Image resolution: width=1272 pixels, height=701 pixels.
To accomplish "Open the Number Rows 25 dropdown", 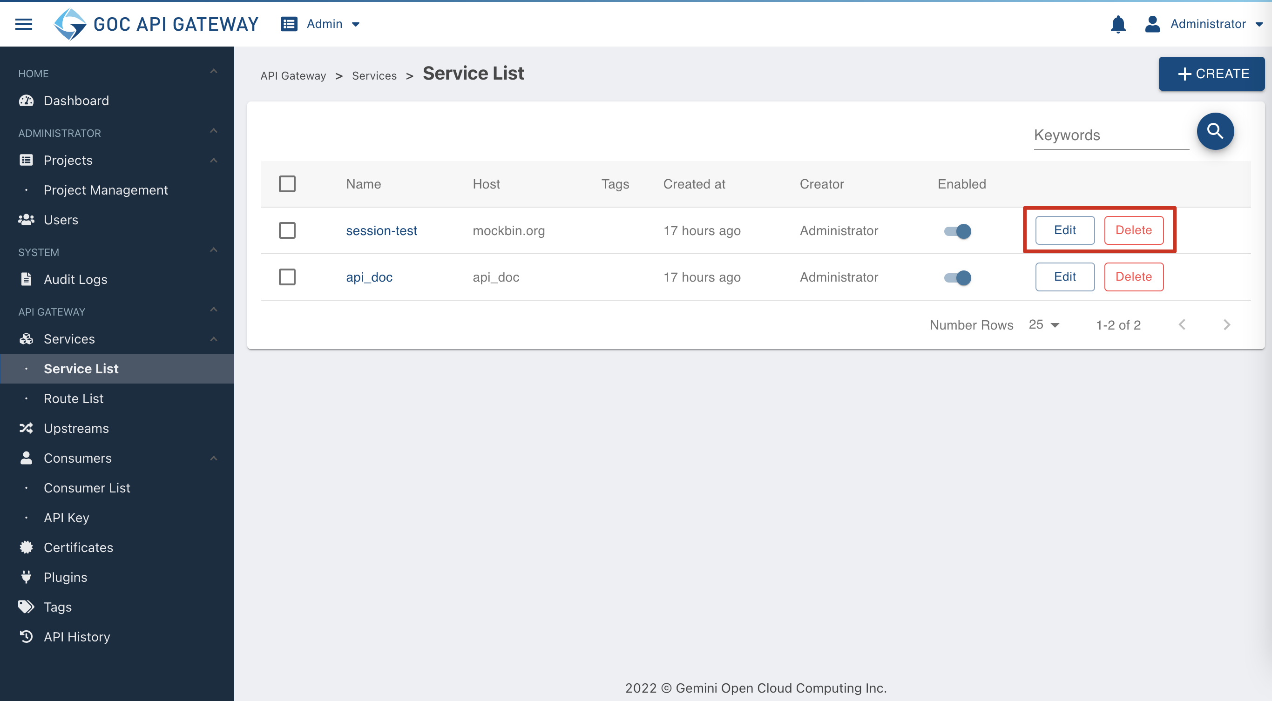I will point(1044,324).
